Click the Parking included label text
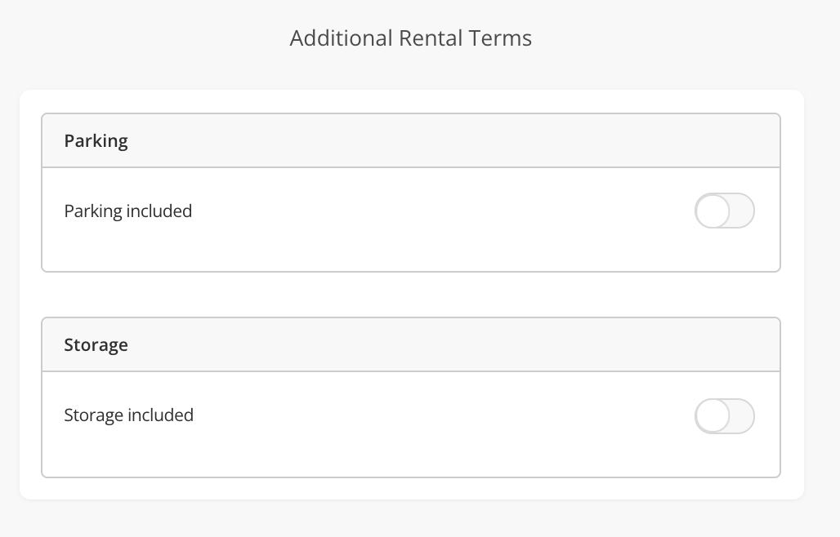 (127, 211)
